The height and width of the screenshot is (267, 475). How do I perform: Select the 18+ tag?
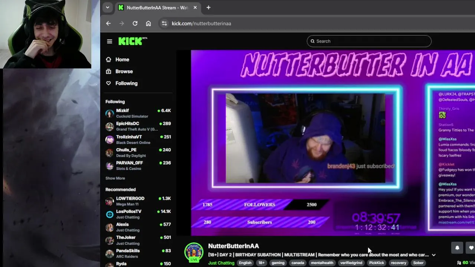(262, 263)
